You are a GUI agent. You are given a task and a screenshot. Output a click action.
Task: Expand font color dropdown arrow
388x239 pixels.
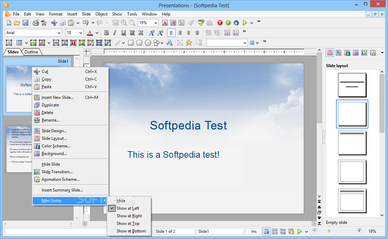[97, 33]
